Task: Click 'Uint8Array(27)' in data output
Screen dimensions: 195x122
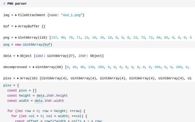Action: [61, 56]
